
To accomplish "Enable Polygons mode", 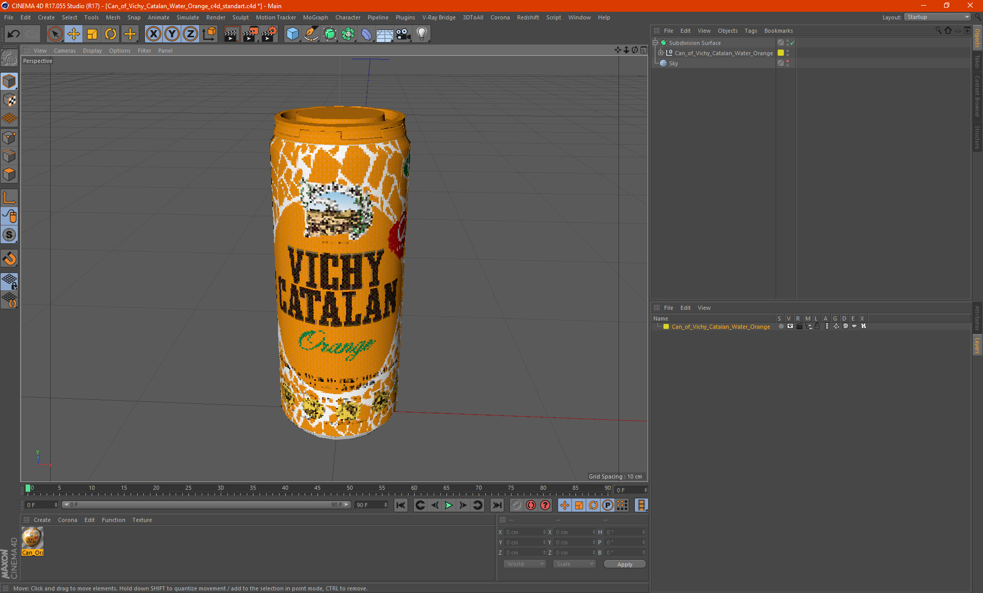I will tap(9, 174).
